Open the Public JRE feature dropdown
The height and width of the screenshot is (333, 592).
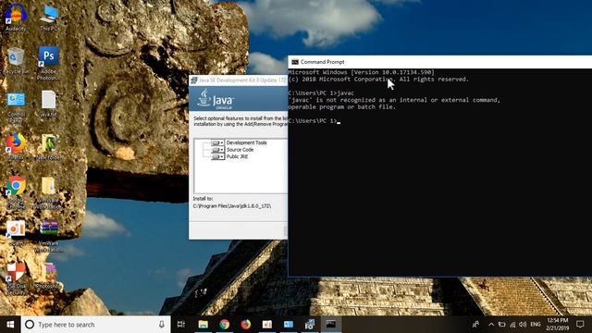218,156
